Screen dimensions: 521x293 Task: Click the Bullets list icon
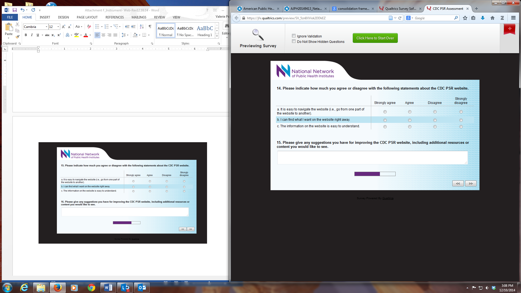tap(97, 27)
